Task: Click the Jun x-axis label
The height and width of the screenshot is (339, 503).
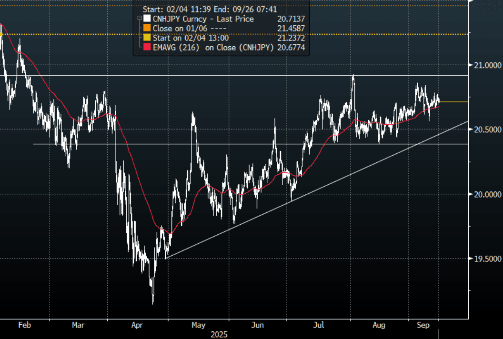Action: (x=257, y=325)
